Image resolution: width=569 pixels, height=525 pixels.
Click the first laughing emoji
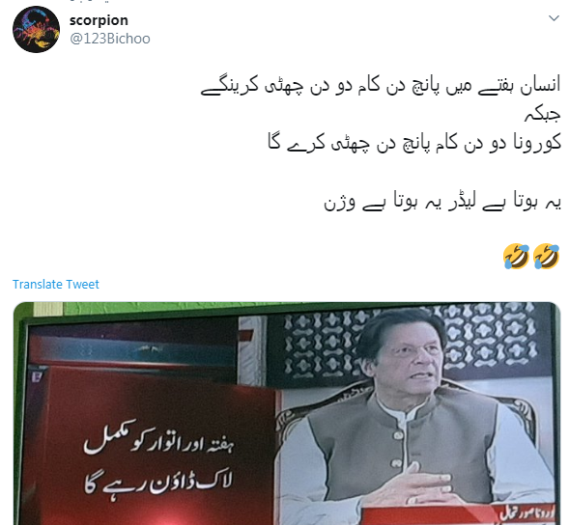[516, 257]
